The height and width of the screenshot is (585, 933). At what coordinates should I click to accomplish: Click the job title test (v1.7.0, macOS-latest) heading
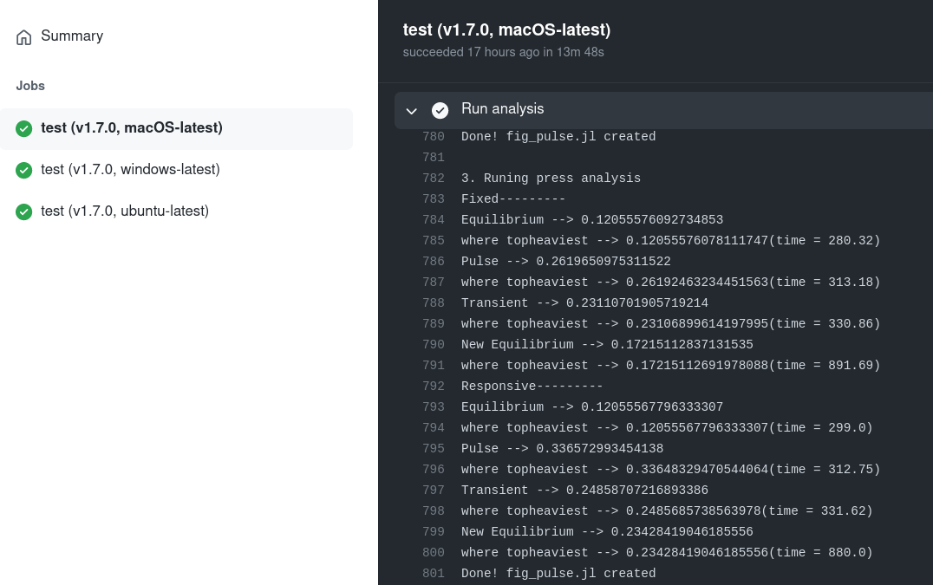(x=507, y=29)
